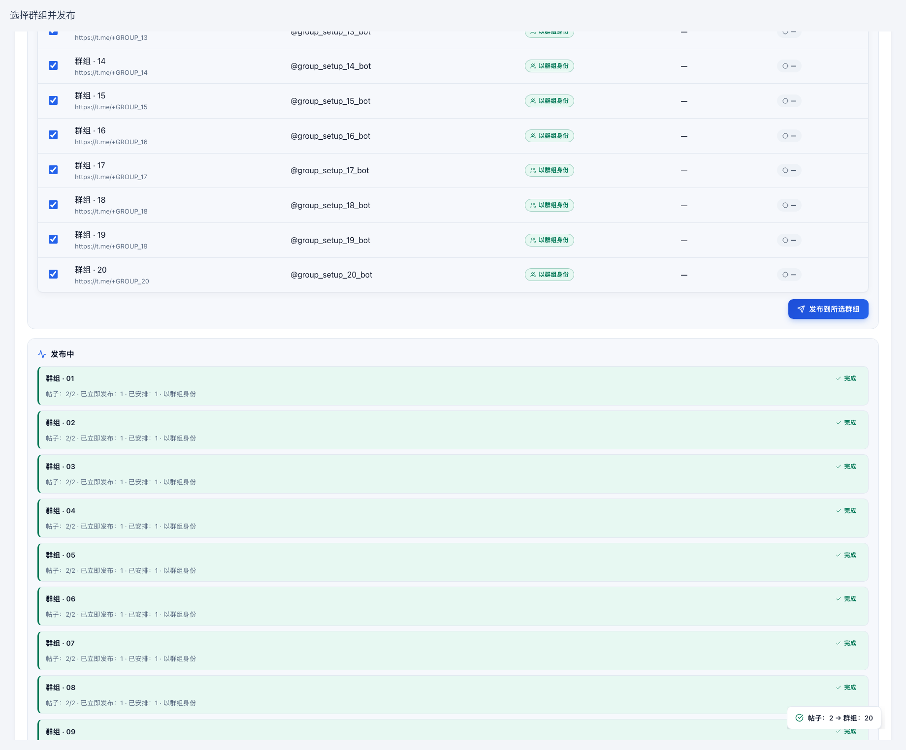Click the 选择群组并发布 page title
This screenshot has width=906, height=750.
(42, 15)
